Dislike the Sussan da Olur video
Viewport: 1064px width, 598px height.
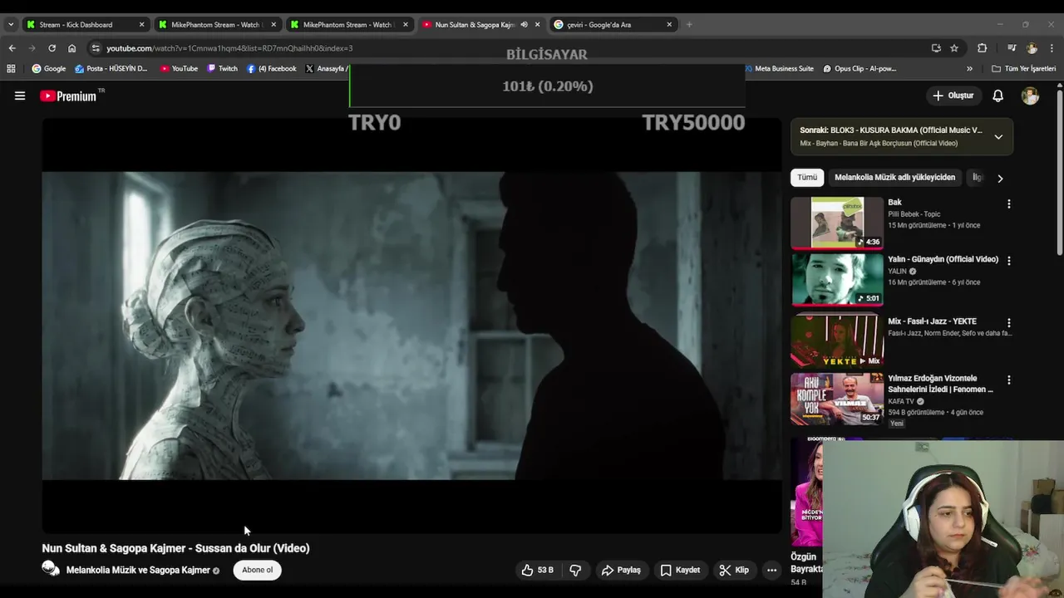[x=575, y=570]
